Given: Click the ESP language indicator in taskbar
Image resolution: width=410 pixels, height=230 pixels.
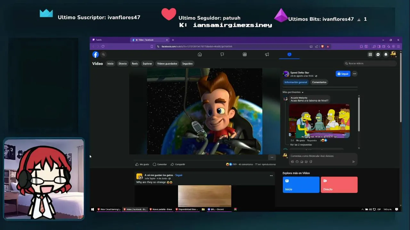Looking at the screenshot, I should pyautogui.click(x=379, y=209).
